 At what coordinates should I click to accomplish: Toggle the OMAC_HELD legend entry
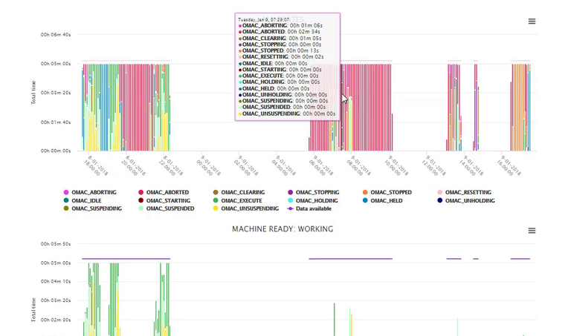(387, 200)
